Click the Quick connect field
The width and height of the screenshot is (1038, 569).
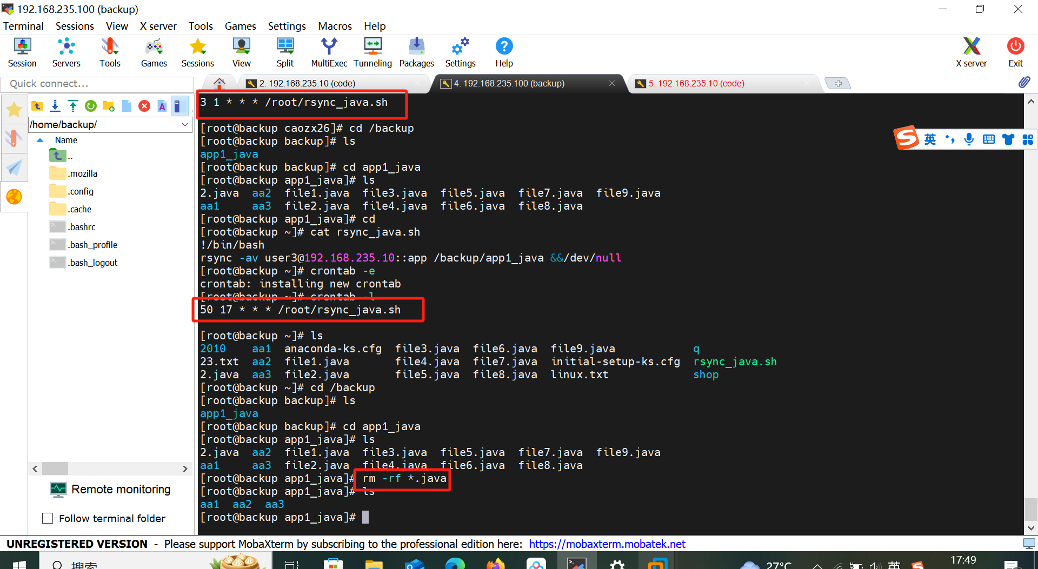pos(97,84)
